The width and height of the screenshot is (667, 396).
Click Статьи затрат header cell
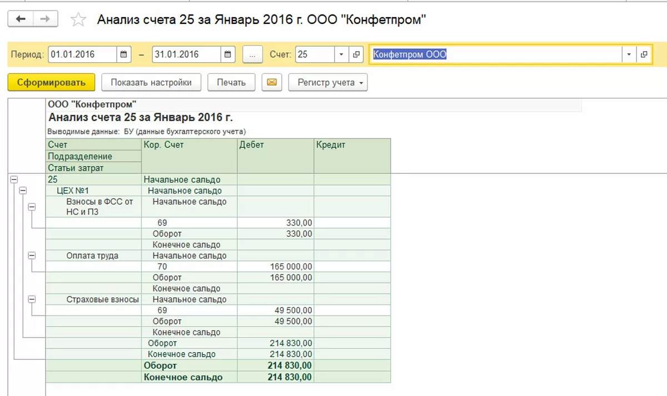[x=94, y=168]
